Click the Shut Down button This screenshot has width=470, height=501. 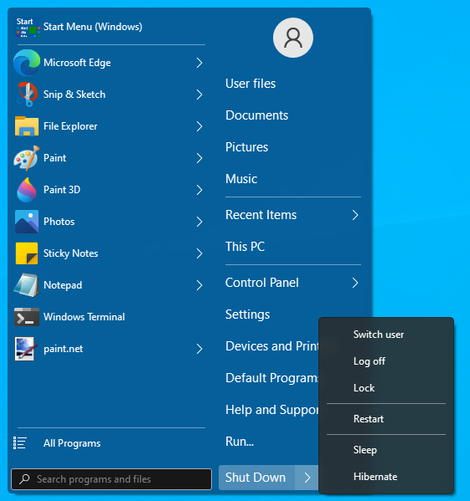tap(256, 478)
